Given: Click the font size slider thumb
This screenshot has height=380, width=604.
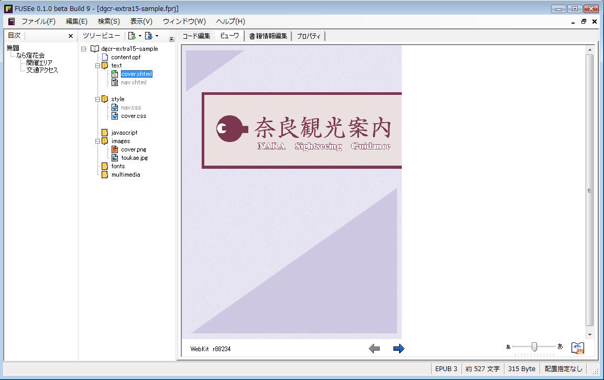Looking at the screenshot, I should 534,347.
